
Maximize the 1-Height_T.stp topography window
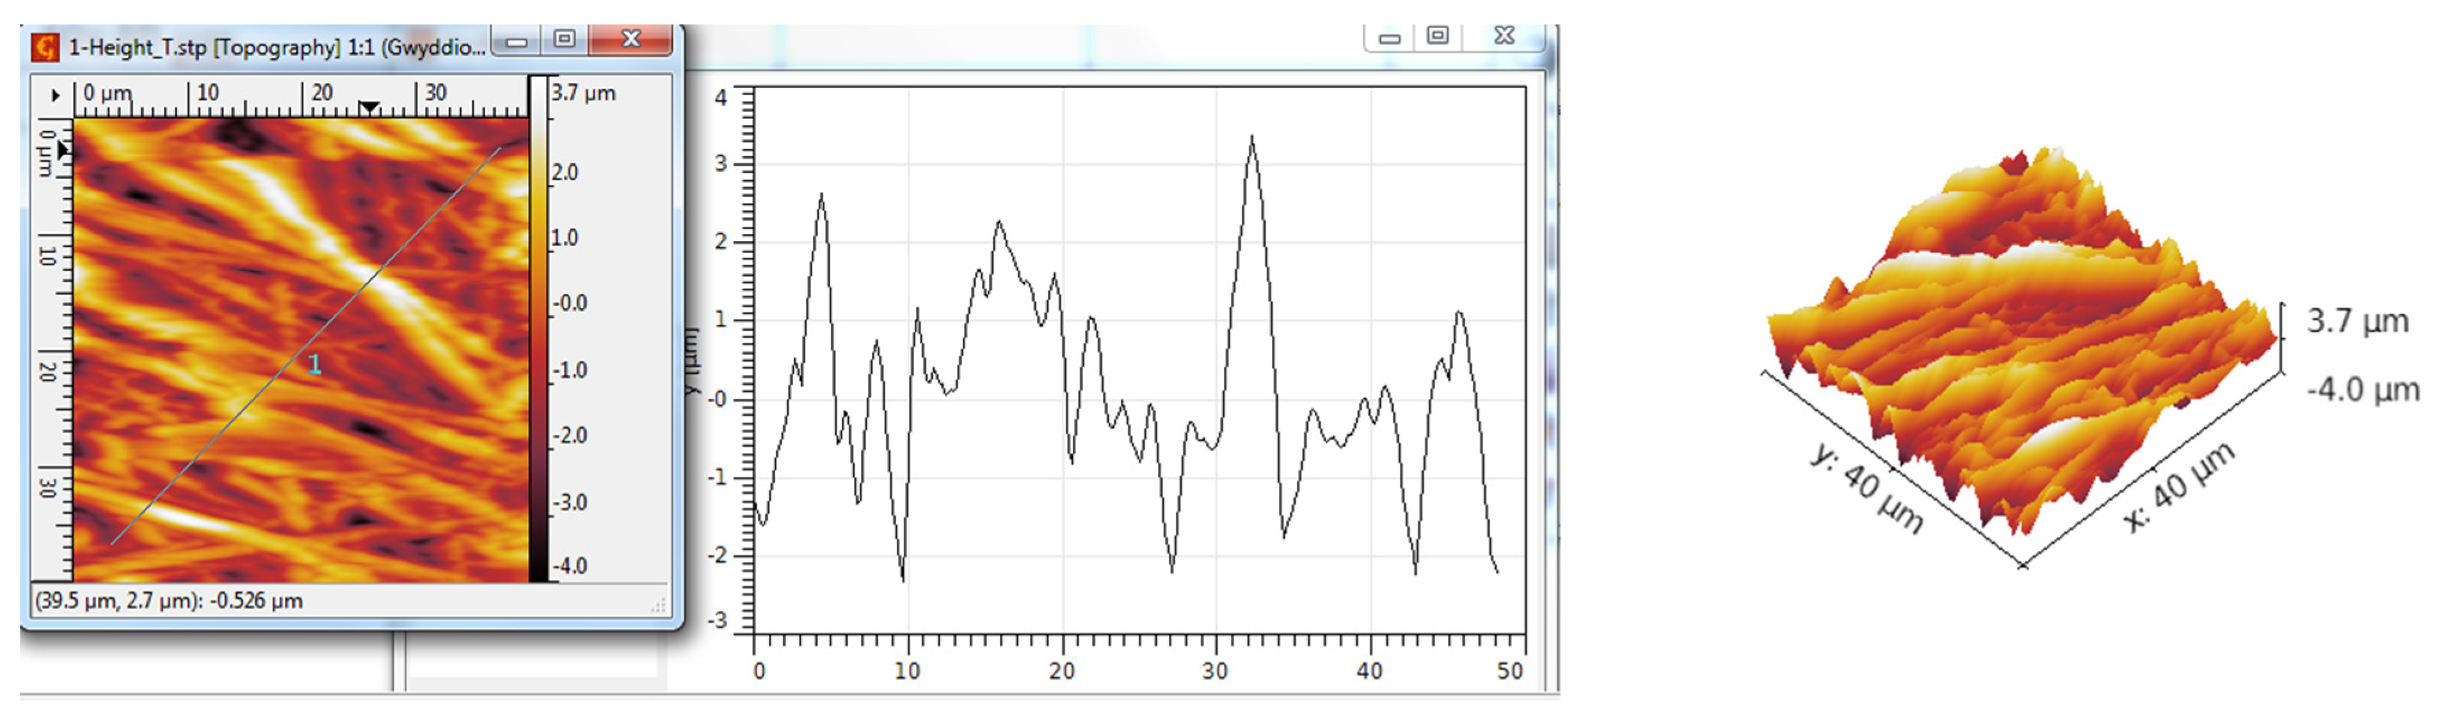(x=565, y=39)
